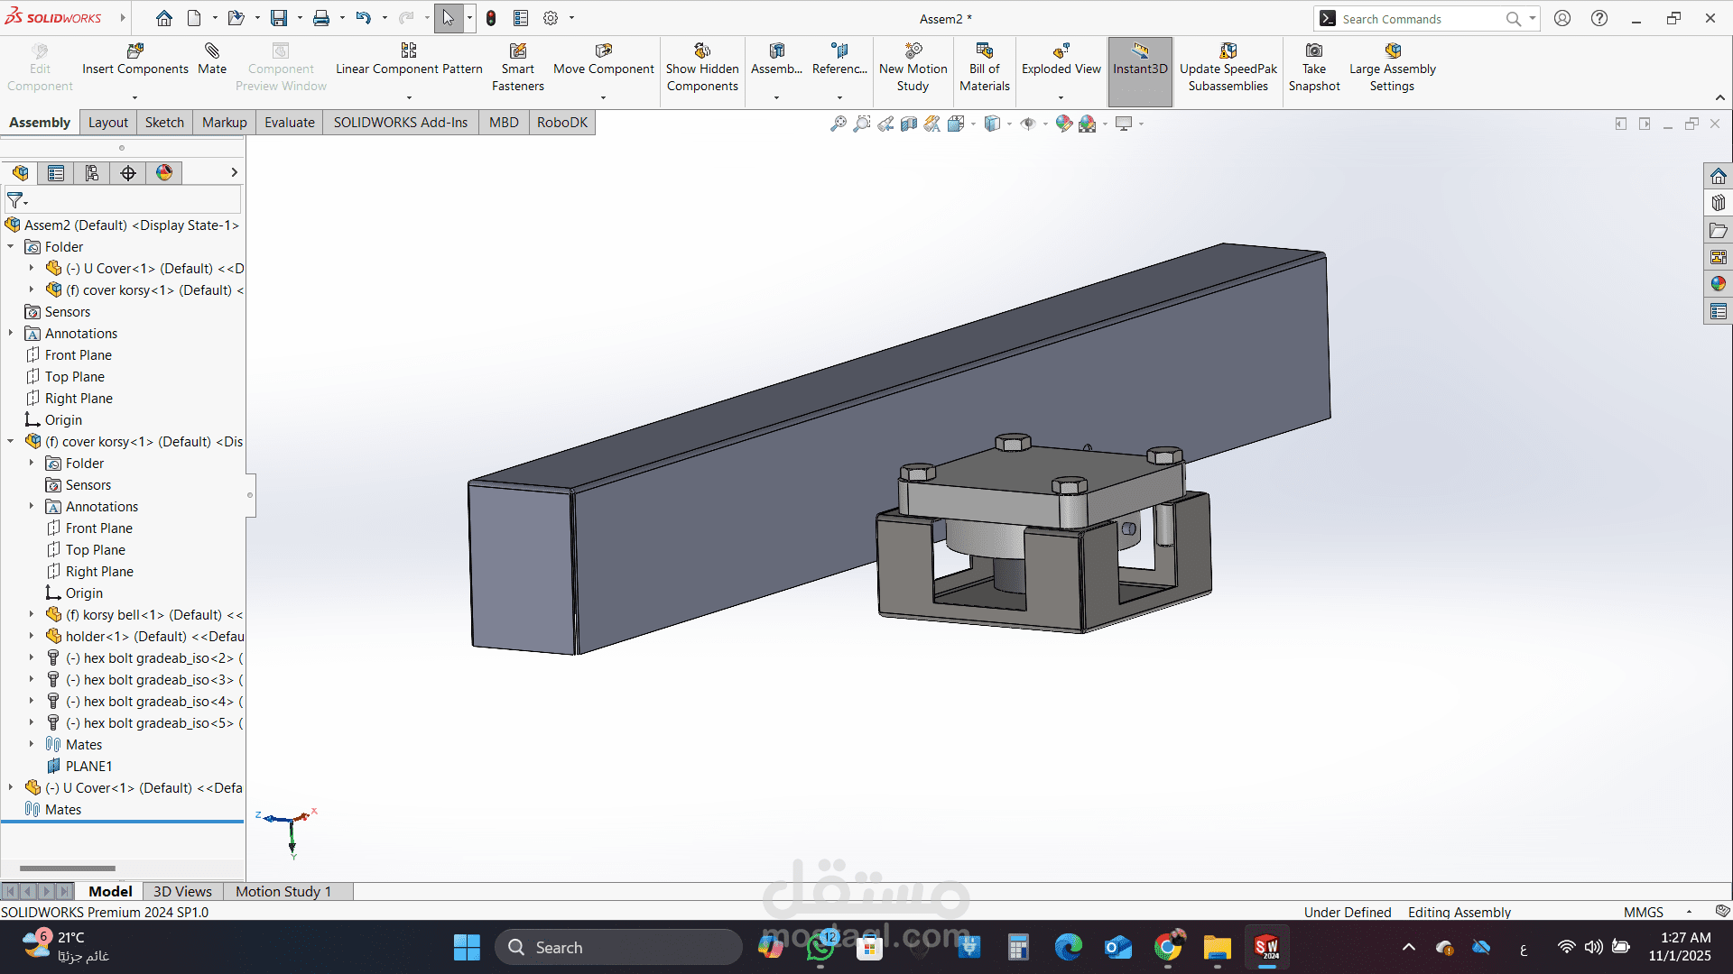This screenshot has height=974, width=1733.
Task: Open the FeatureManager Design Tree tab
Action: (x=20, y=173)
